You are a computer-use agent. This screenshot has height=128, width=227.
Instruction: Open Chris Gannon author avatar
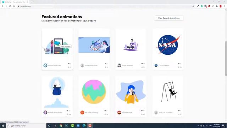(156, 65)
